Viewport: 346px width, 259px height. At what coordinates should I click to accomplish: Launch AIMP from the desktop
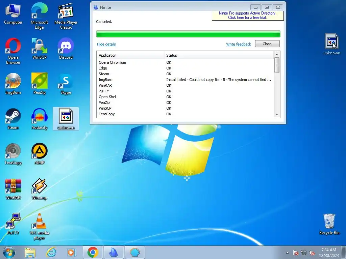point(39,154)
